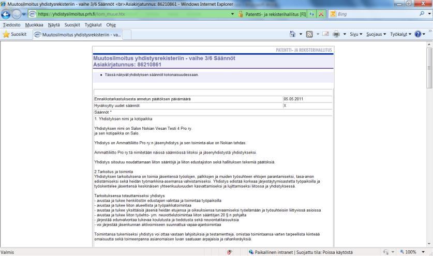Stop loading with the red X
The image size is (433, 256).
pyautogui.click(x=321, y=14)
